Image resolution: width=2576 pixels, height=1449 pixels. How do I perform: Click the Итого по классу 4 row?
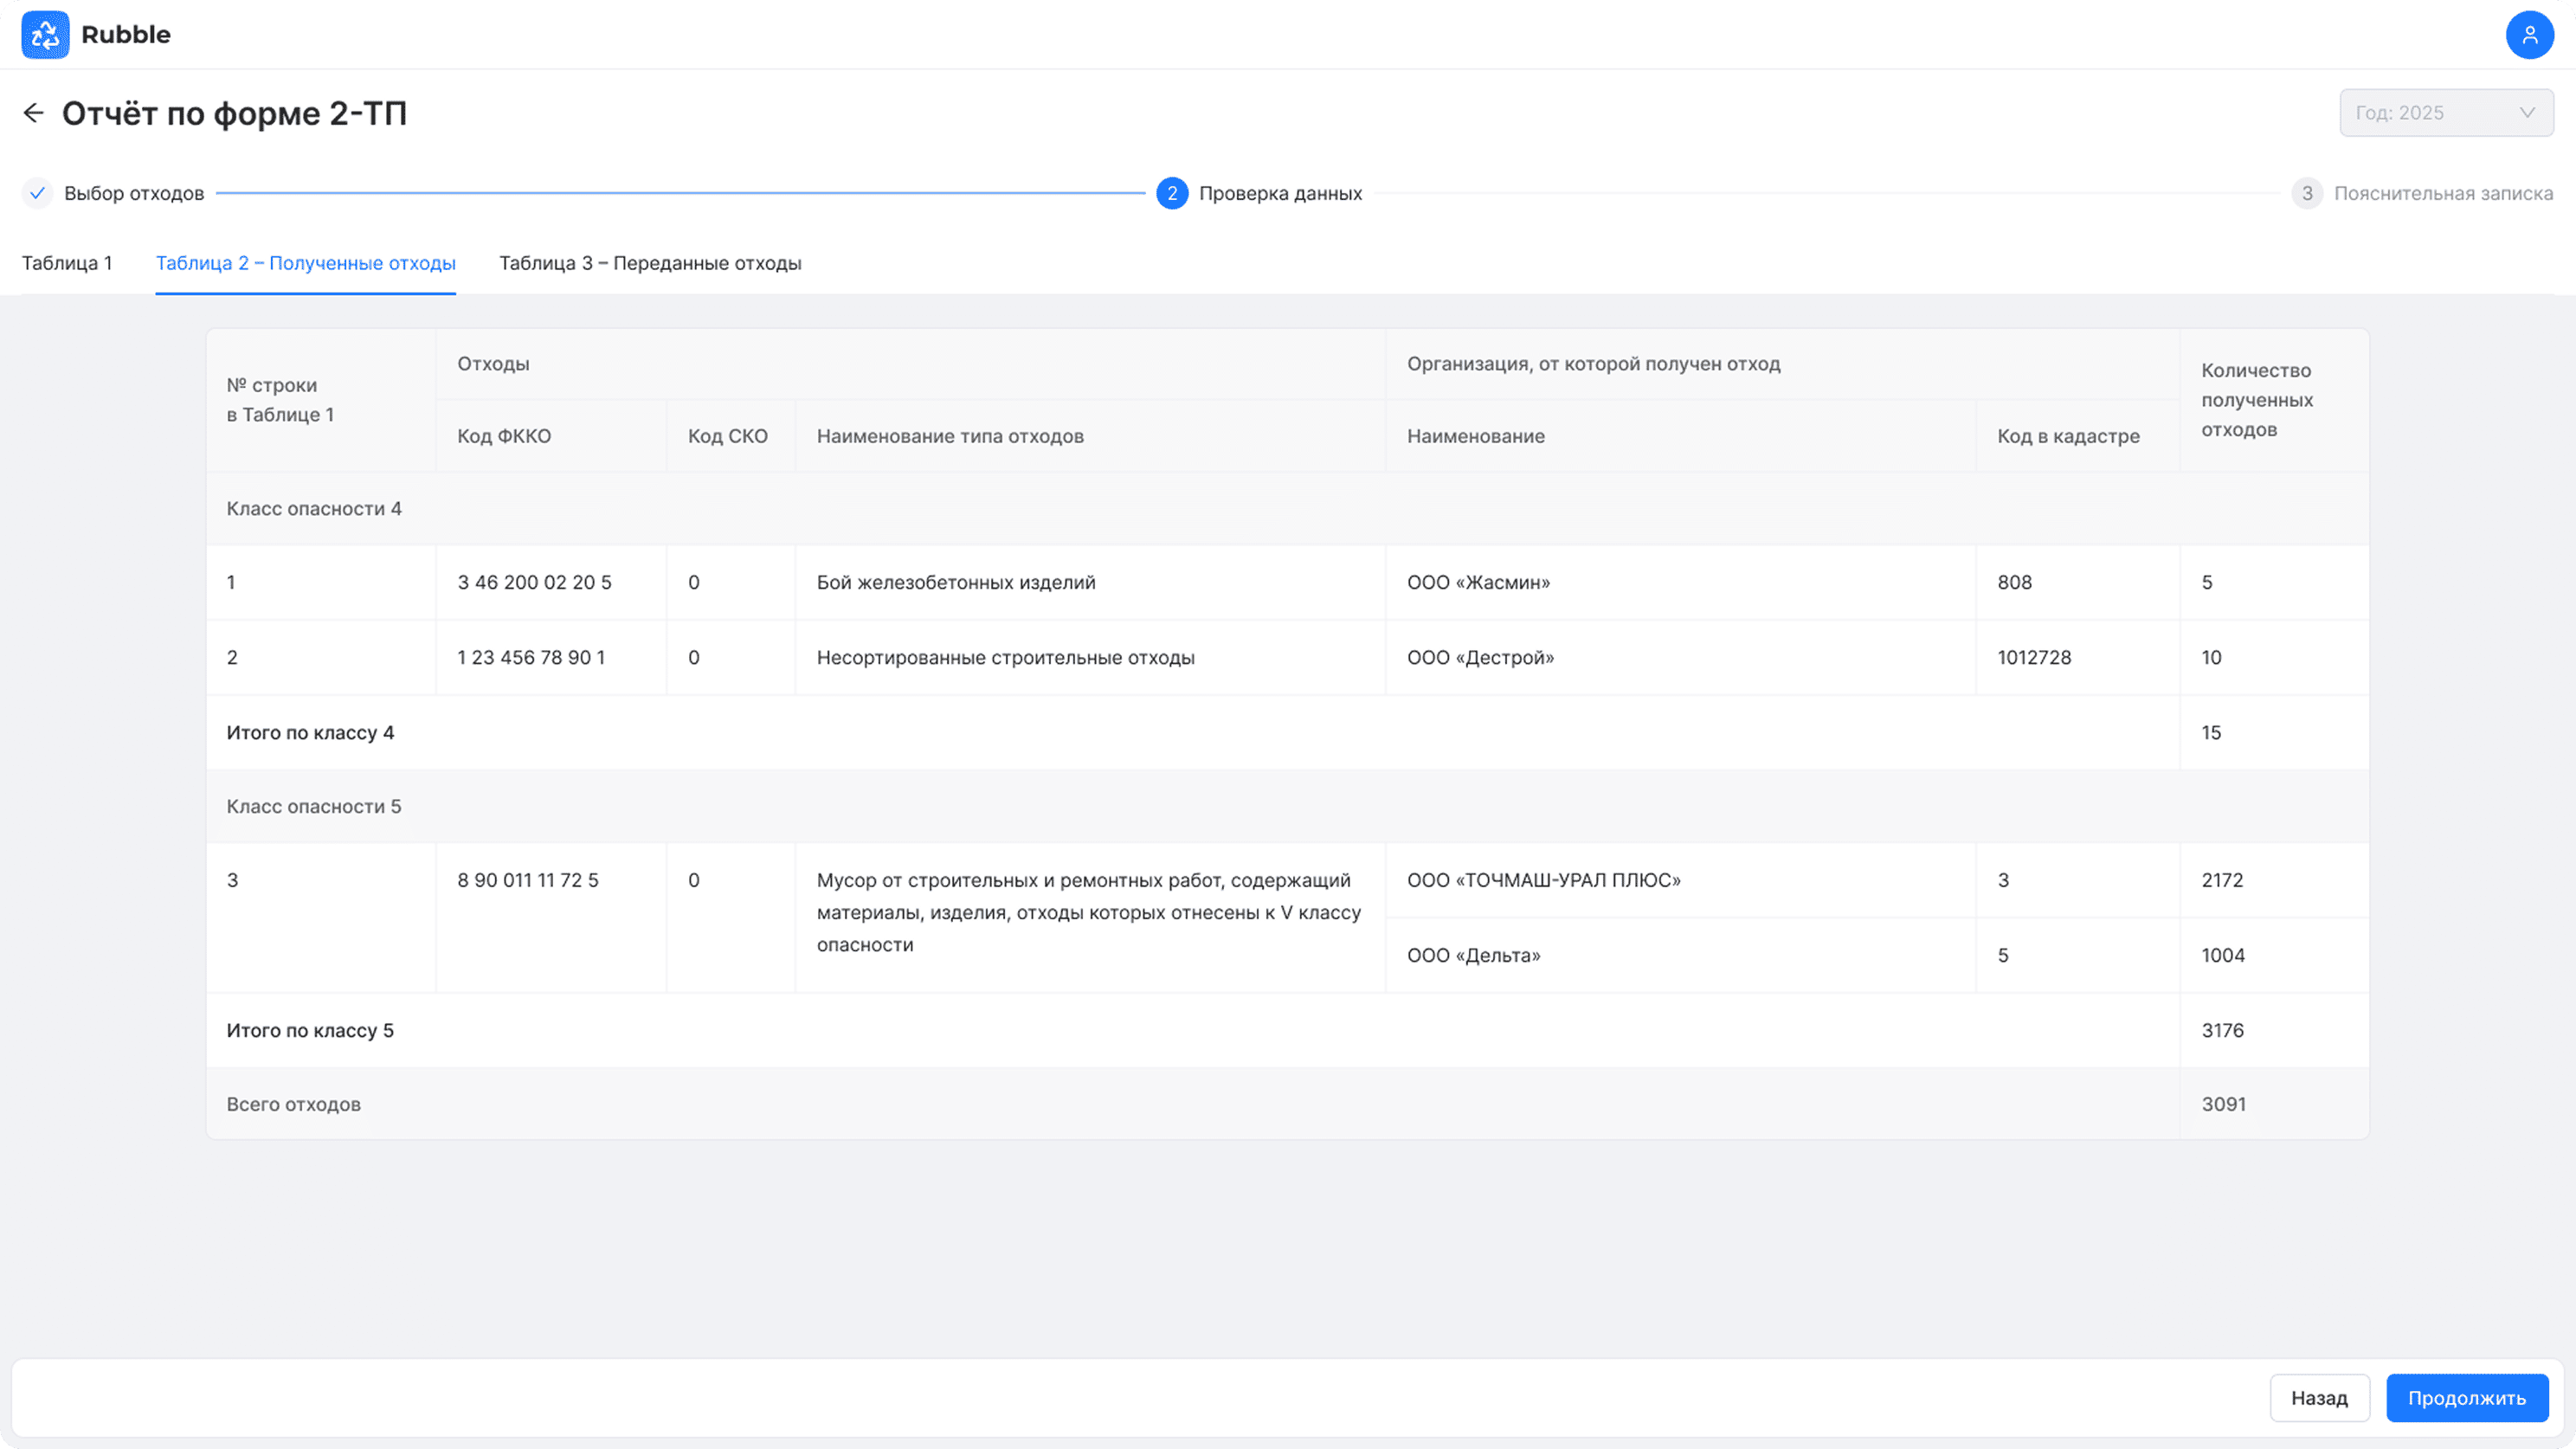[1287, 732]
